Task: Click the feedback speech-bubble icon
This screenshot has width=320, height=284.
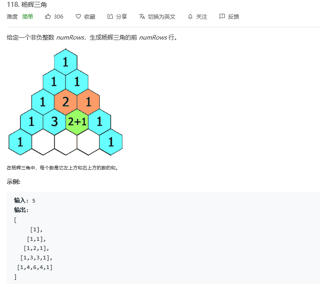Action: coord(222,16)
